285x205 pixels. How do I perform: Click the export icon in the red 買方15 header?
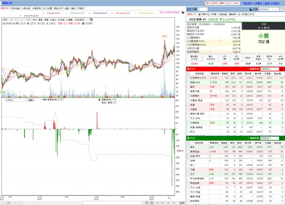(281, 69)
